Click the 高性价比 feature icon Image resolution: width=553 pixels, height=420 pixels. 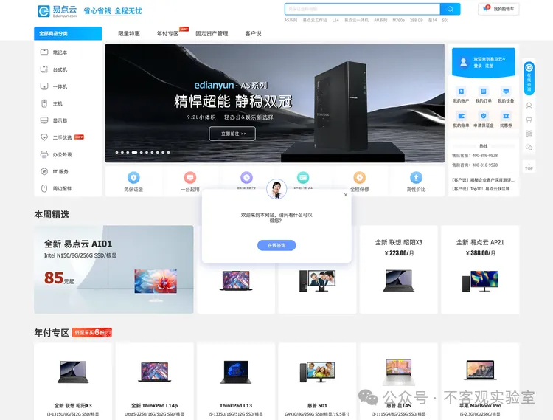point(416,178)
